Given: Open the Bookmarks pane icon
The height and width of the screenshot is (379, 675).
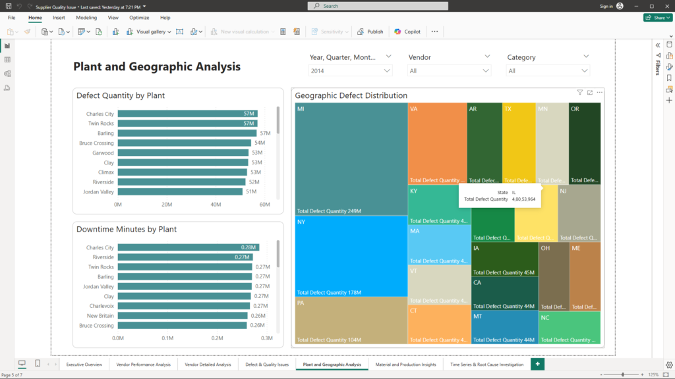Looking at the screenshot, I should pyautogui.click(x=669, y=78).
